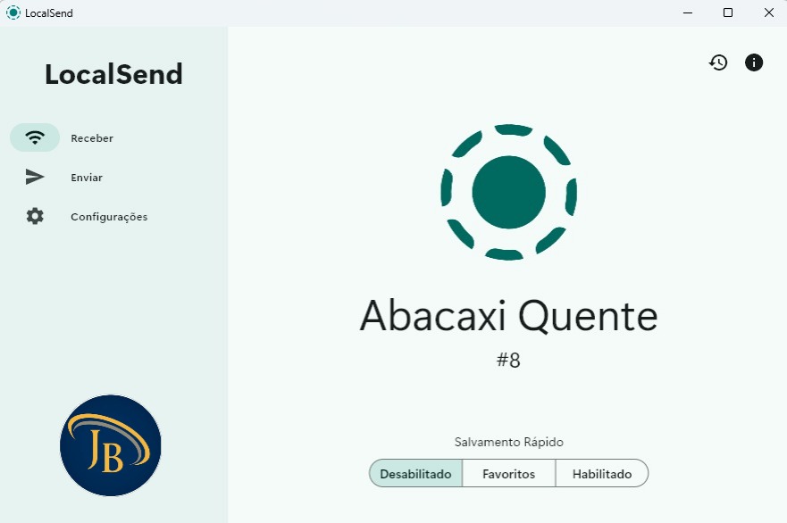Open the info icon at top right
The image size is (787, 523).
754,62
